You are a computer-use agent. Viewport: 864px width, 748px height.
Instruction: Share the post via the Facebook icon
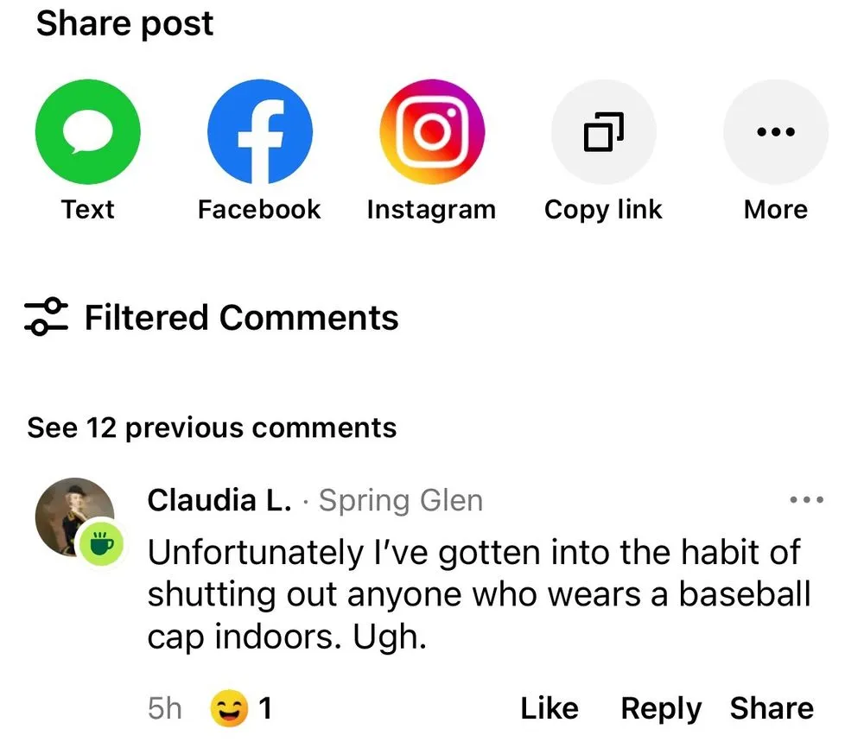(259, 132)
